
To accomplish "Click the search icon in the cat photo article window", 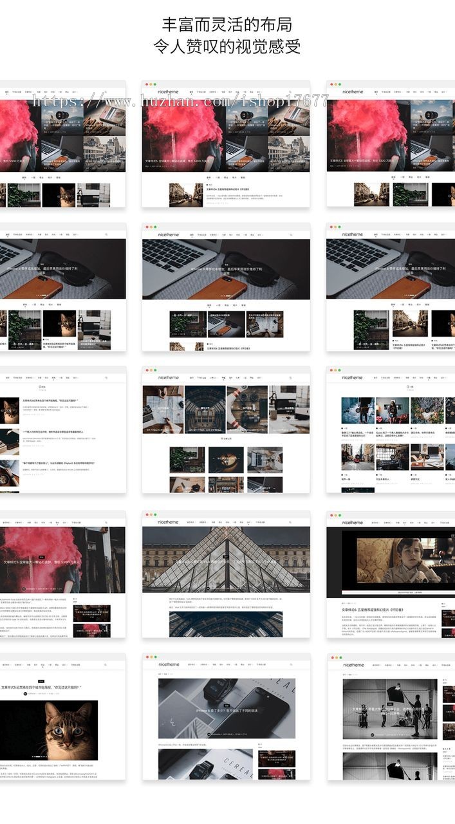I will [x=106, y=664].
